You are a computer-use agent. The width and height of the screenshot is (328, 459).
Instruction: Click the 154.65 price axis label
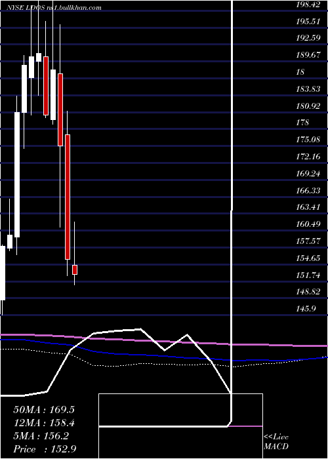(308, 258)
